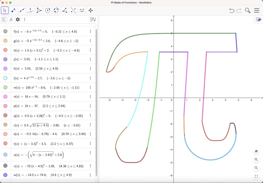This screenshot has width=263, height=183.
Task: Choose the Point tool
Action: tap(13, 10)
